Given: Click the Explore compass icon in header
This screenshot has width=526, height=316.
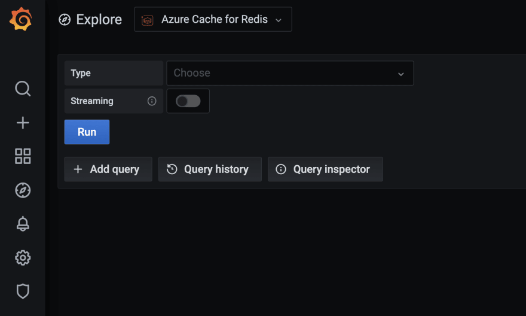Looking at the screenshot, I should coord(65,20).
